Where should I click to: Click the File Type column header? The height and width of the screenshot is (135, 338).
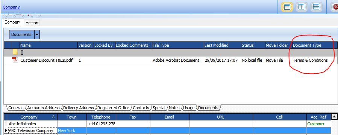pos(178,45)
